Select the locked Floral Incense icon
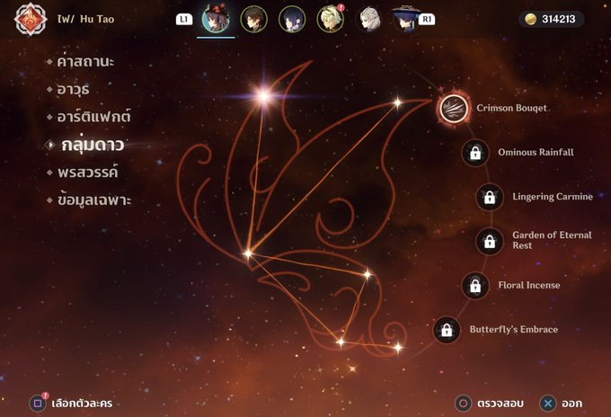611x417 pixels. pyautogui.click(x=475, y=286)
